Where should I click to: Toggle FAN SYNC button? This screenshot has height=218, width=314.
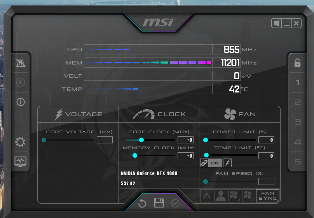point(267,196)
